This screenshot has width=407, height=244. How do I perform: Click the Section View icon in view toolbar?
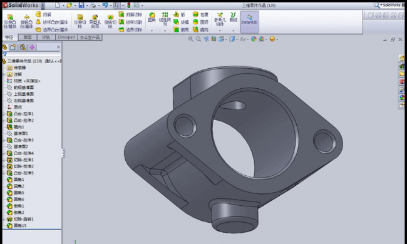tap(214, 39)
